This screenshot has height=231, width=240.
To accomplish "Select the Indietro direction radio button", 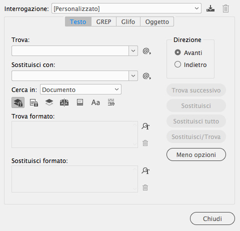I will tap(177, 64).
